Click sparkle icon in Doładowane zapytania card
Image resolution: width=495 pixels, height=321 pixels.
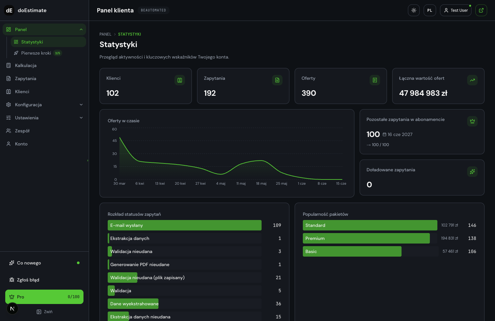coord(472,172)
